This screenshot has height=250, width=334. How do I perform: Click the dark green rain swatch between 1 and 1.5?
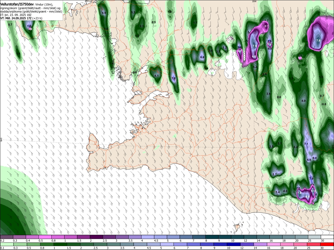[x=60, y=244]
